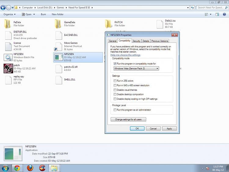Switch to the Security tab
Screen dimensions: 229x172
pyautogui.click(x=136, y=41)
